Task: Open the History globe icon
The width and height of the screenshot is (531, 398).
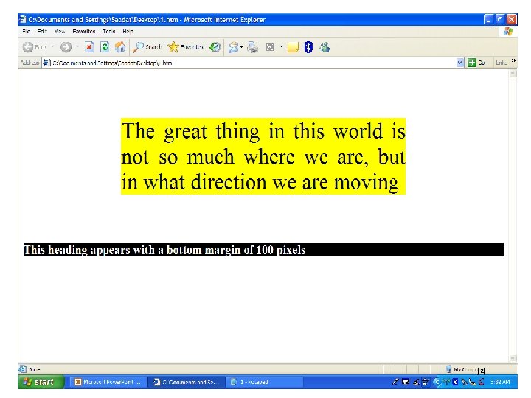Action: (x=215, y=47)
